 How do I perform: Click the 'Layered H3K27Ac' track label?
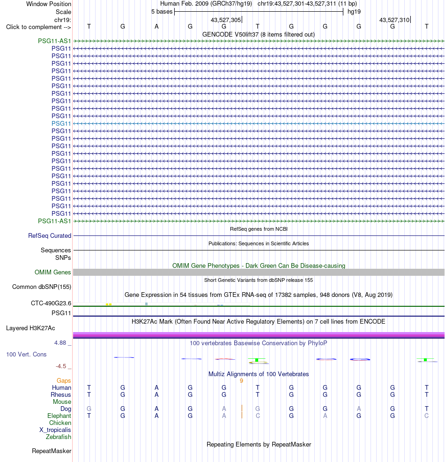point(30,328)
